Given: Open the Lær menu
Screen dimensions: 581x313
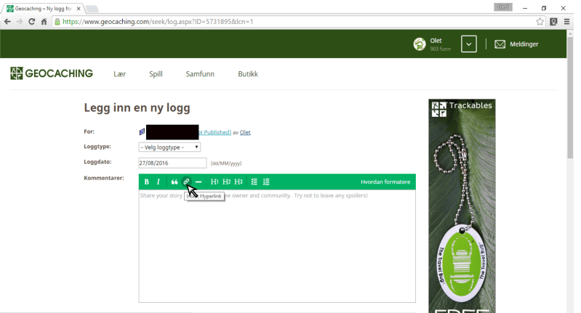Looking at the screenshot, I should coord(120,74).
